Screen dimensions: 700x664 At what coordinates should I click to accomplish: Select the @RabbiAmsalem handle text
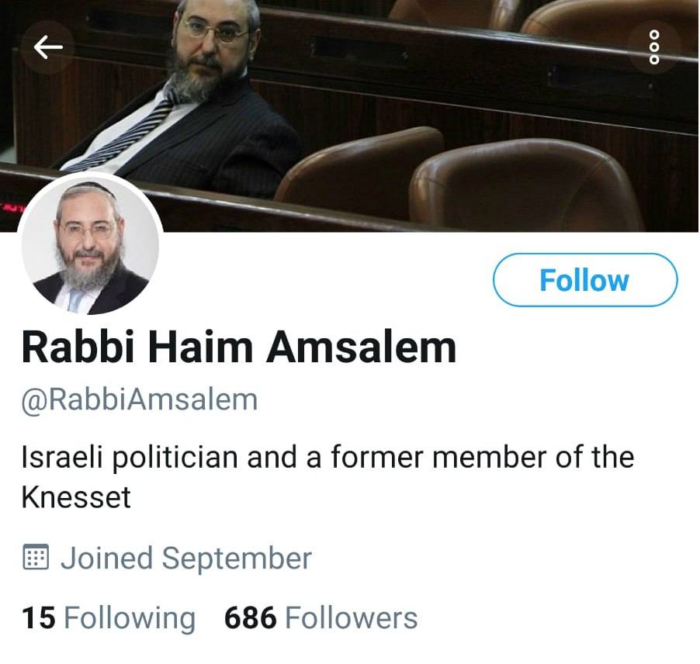tap(140, 399)
